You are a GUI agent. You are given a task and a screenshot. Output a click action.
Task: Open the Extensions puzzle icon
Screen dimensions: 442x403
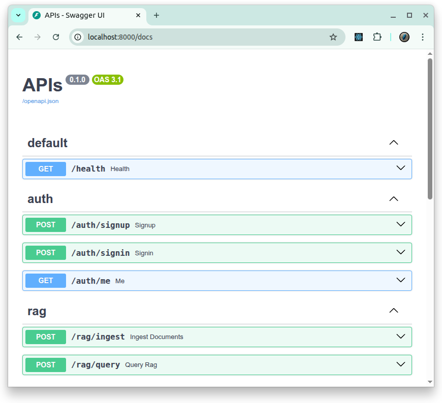377,37
